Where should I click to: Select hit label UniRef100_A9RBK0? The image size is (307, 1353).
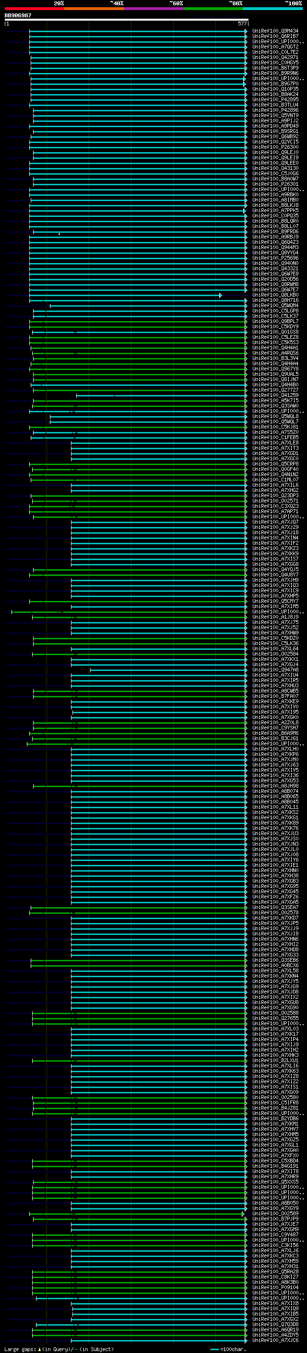pos(275,195)
